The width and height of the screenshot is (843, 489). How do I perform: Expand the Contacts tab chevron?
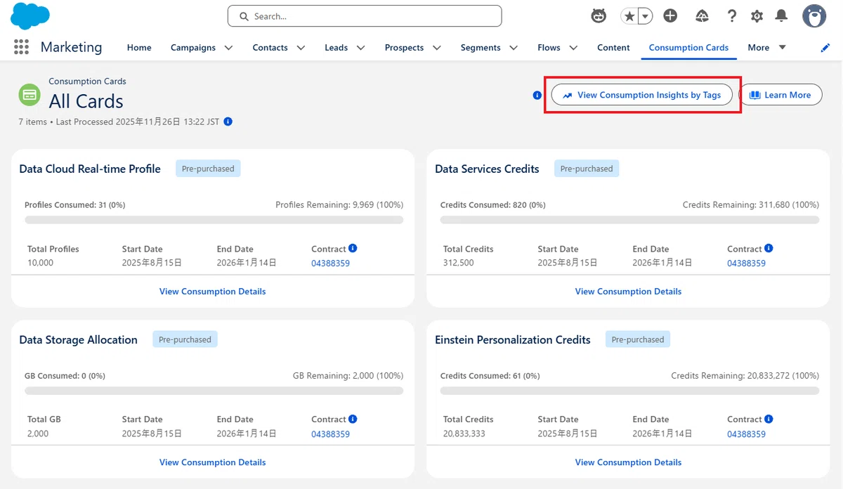tap(301, 48)
